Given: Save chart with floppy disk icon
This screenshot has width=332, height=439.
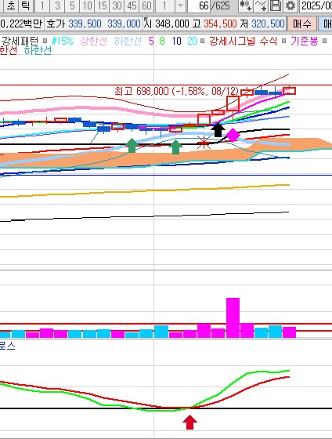Looking at the screenshot, I should tap(276, 5).
